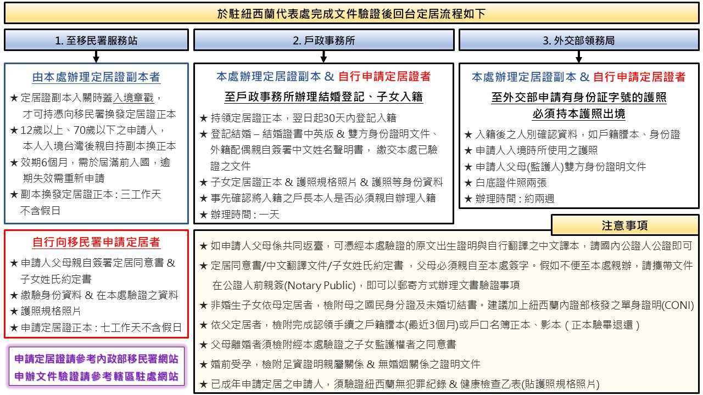703x395 pixels.
Task: Click note 定居同意書/中文翻譯文件/子女姓氏約定書
Action: tap(446, 266)
